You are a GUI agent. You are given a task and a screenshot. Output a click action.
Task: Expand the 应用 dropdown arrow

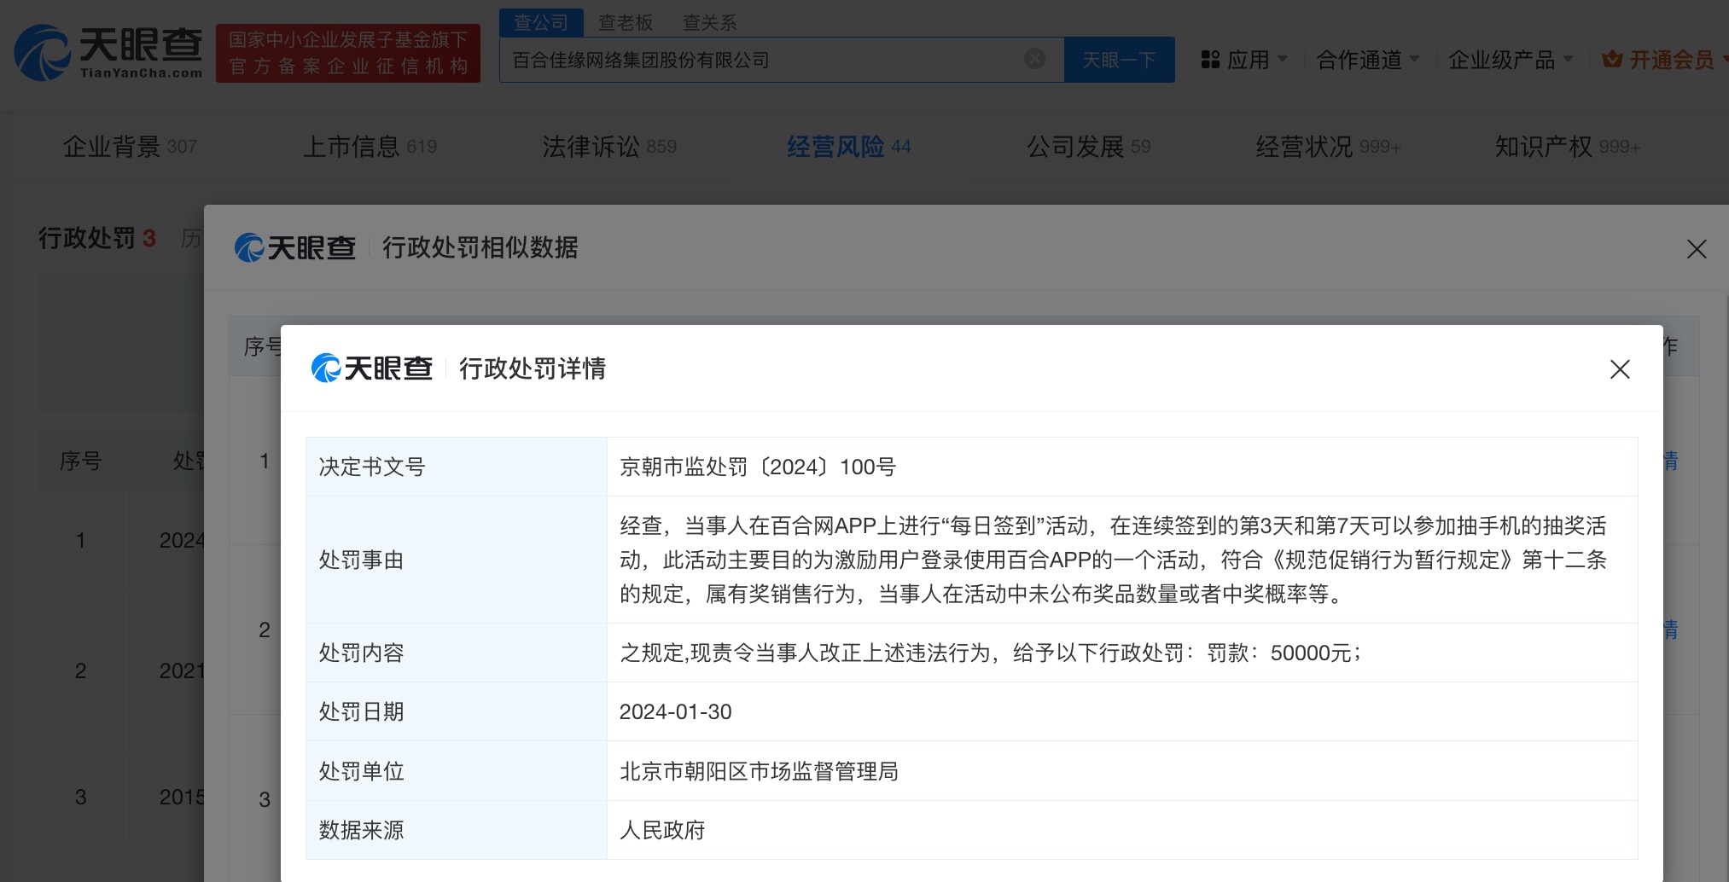[1282, 60]
